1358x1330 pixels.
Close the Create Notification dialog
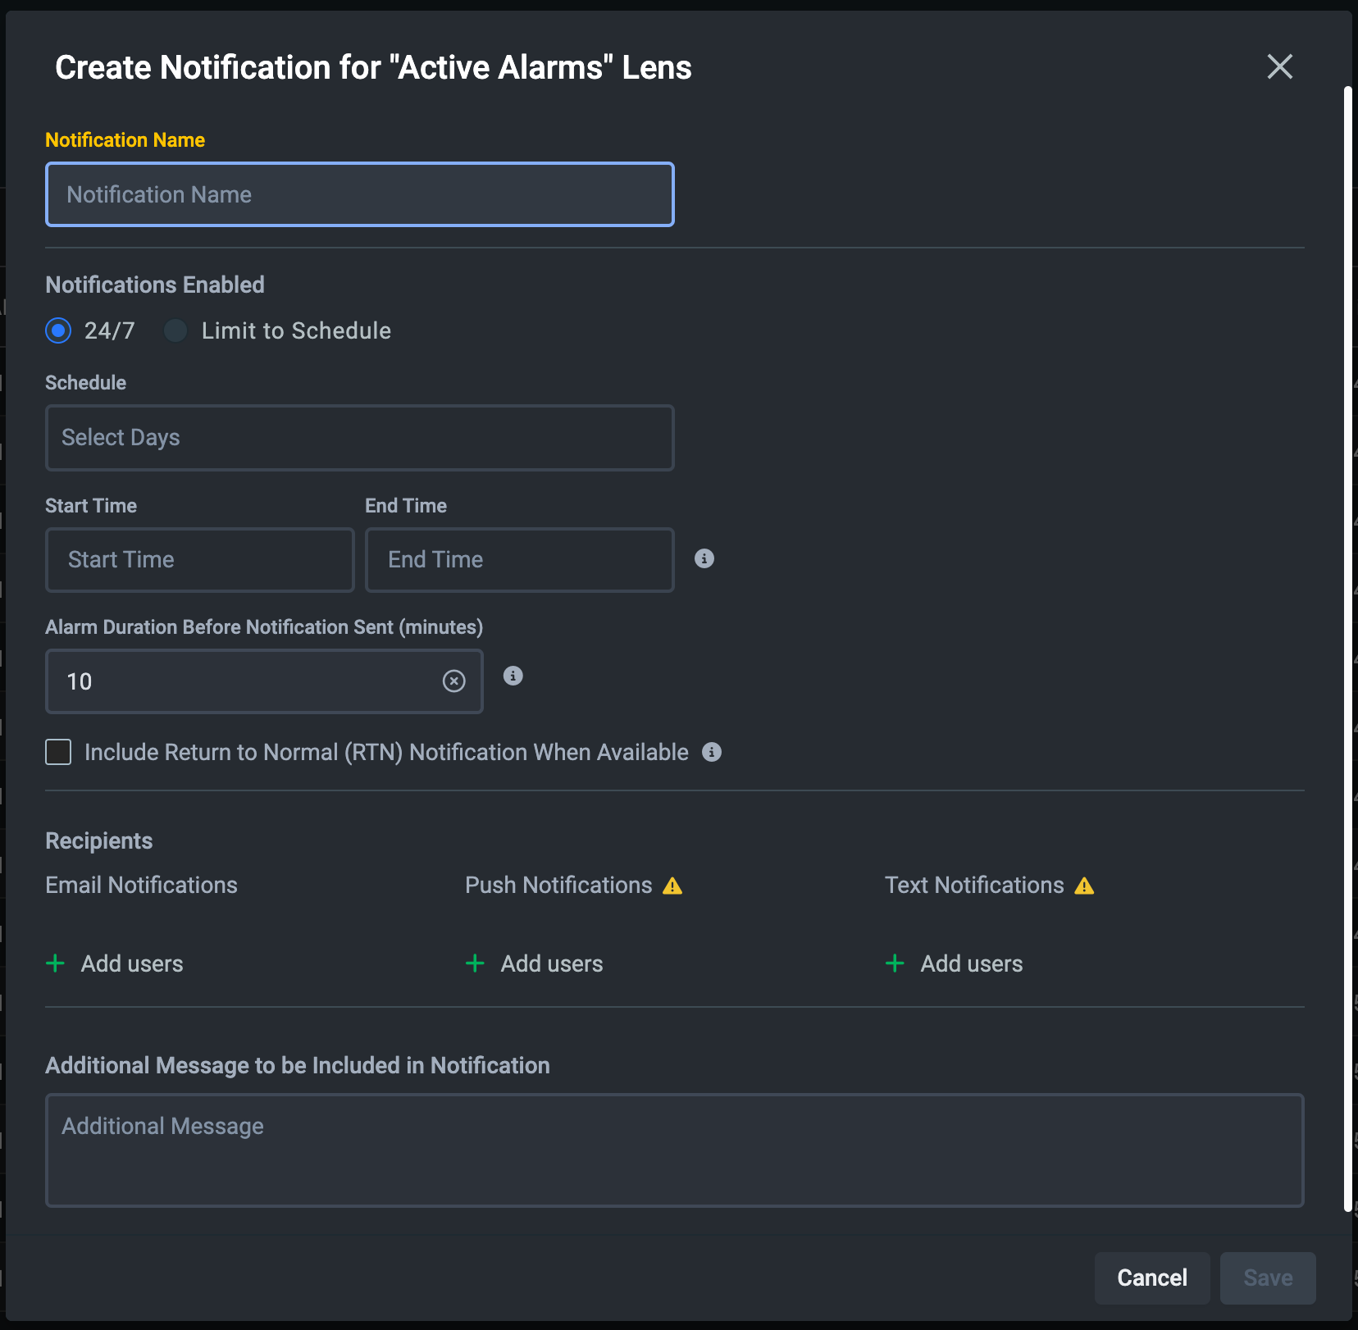tap(1279, 66)
